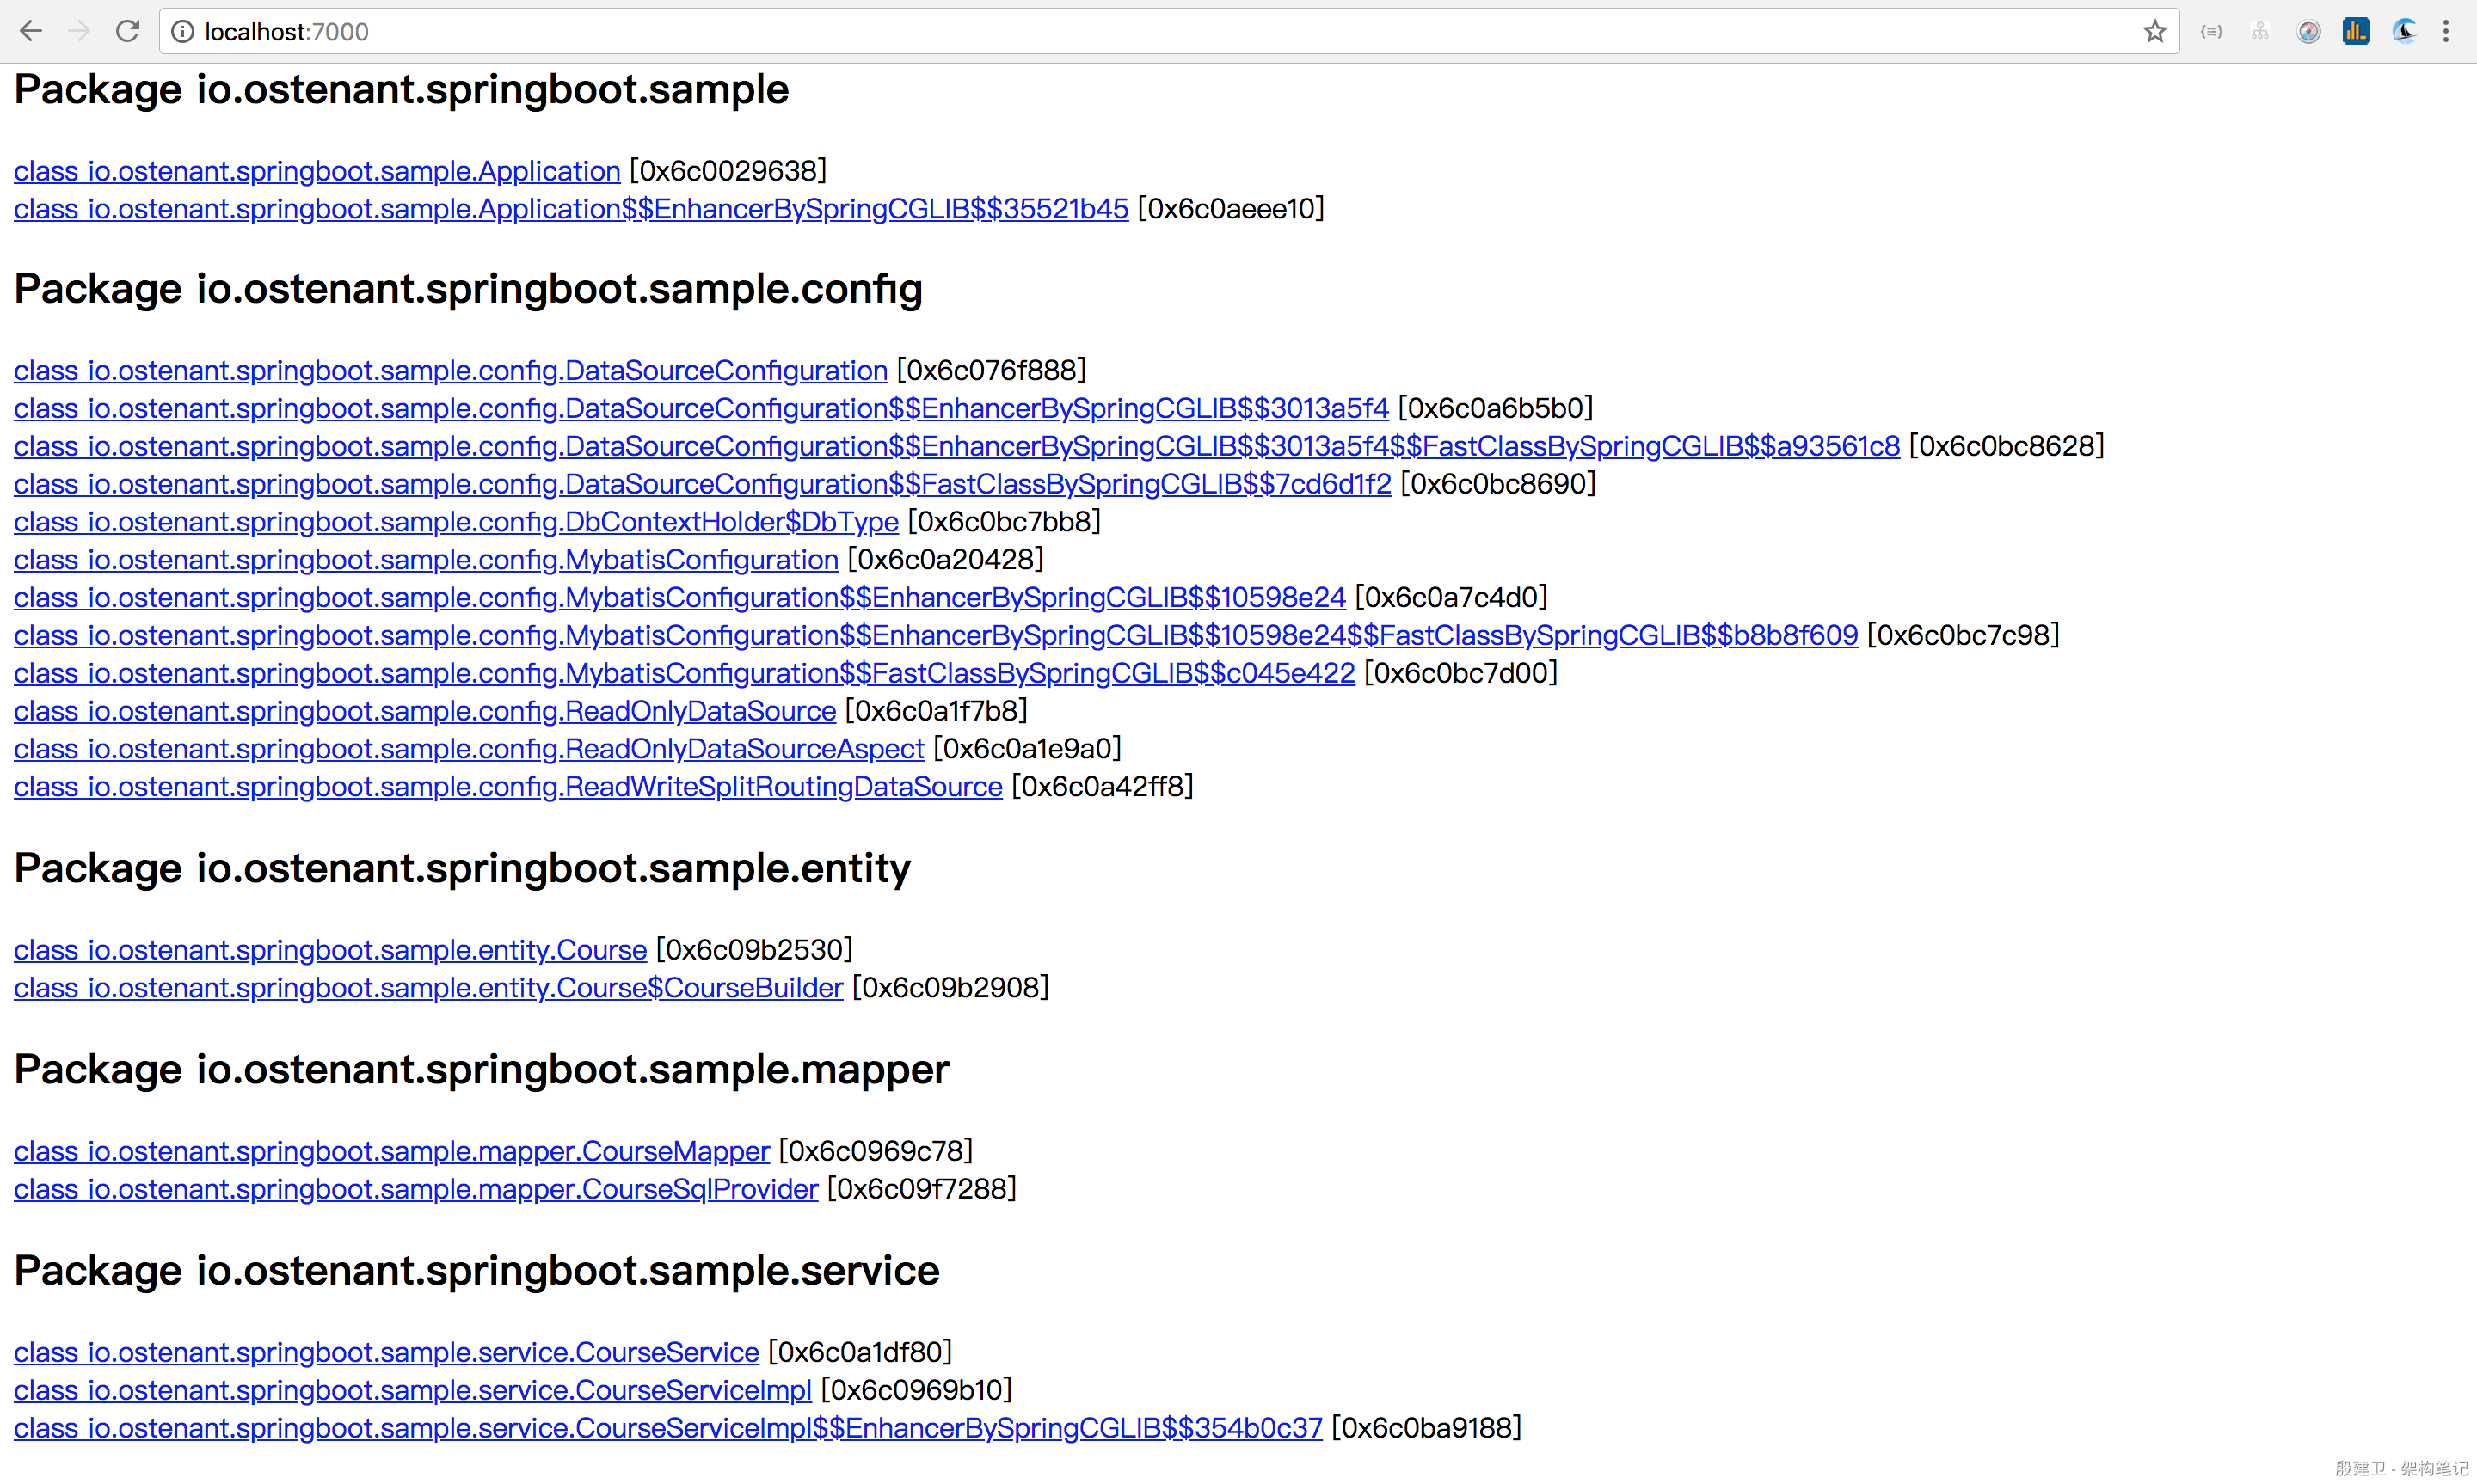Click heading Package io.ostenant.springboot.sample
Screen dimensions: 2477x1484
click(401, 89)
